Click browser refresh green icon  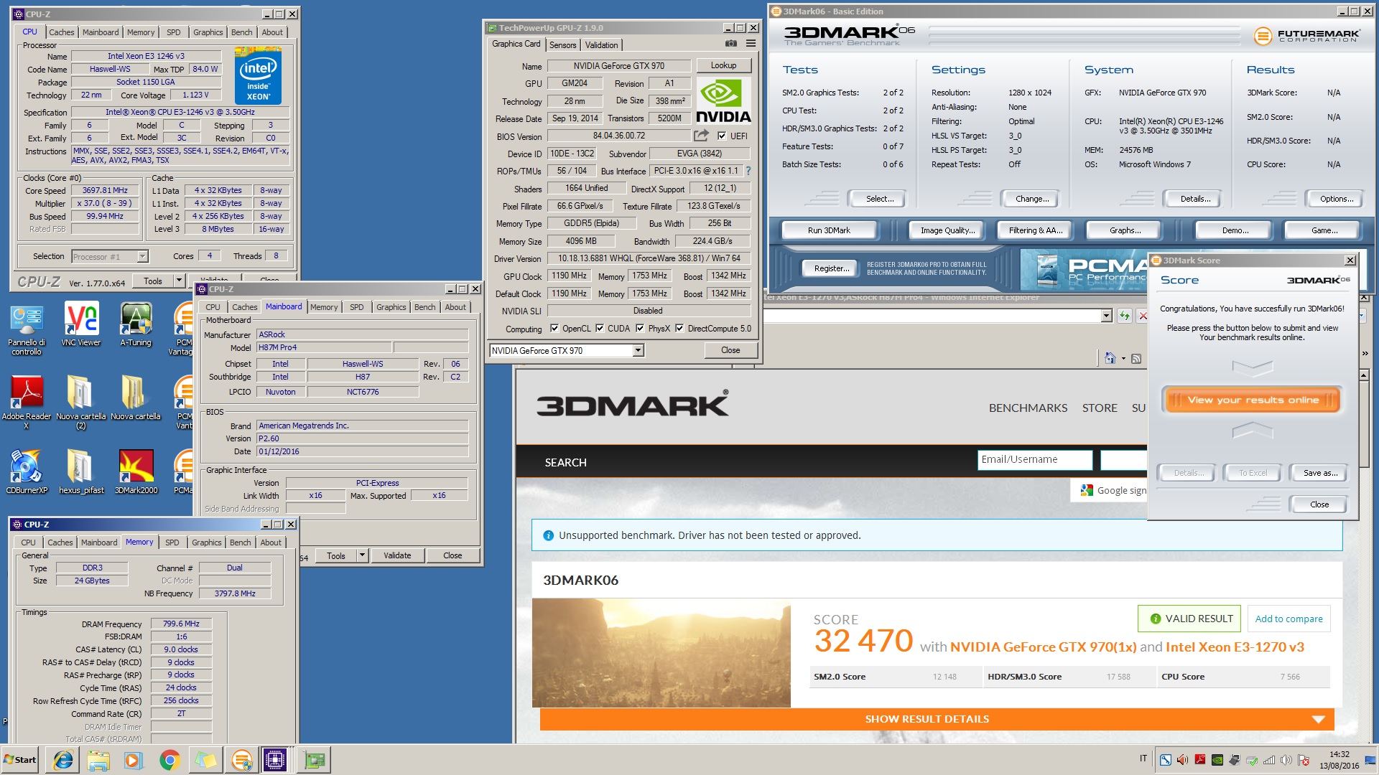pyautogui.click(x=1125, y=316)
